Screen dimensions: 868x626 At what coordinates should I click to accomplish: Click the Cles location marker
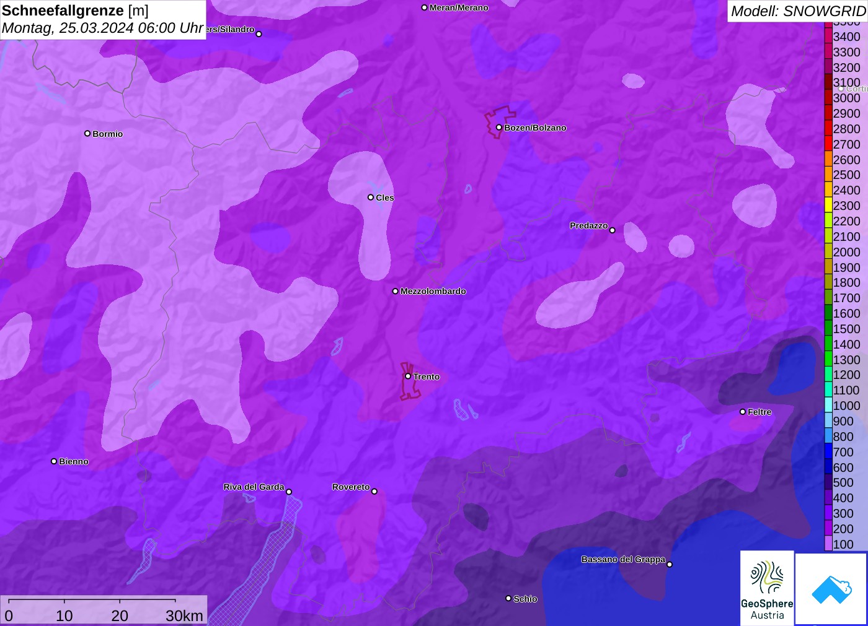pyautogui.click(x=371, y=198)
